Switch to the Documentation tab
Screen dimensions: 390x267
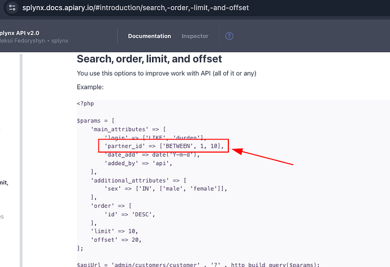[149, 36]
